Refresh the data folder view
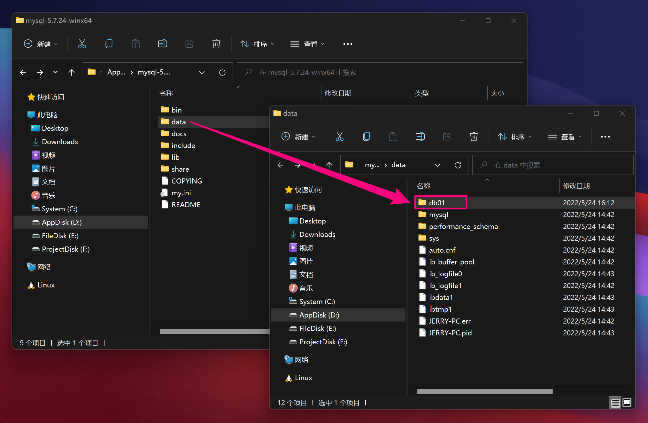This screenshot has height=423, width=648. click(458, 165)
